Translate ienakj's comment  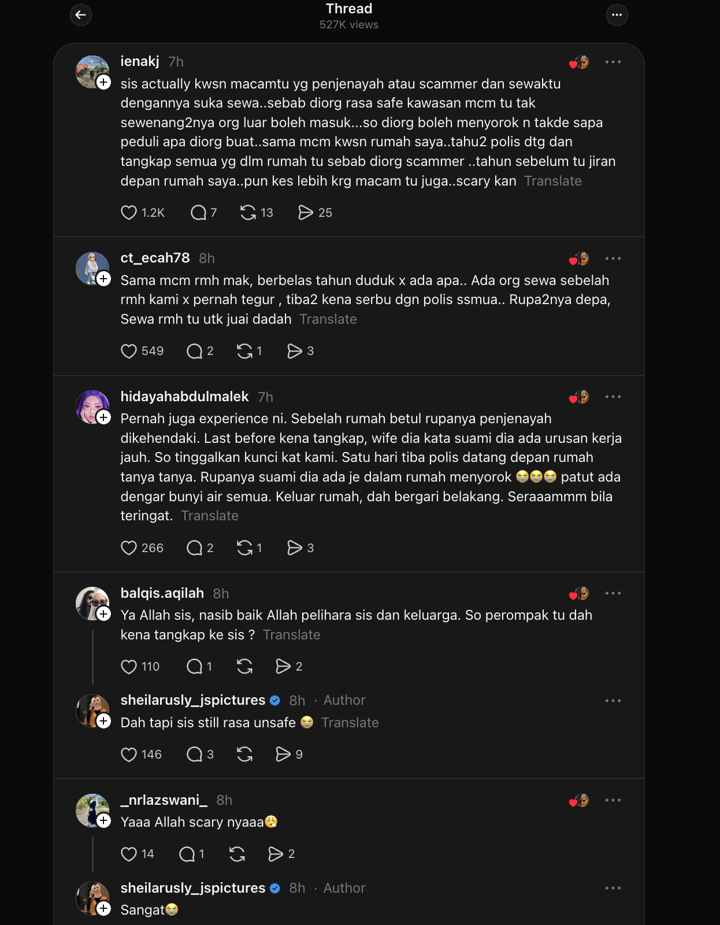click(x=552, y=181)
